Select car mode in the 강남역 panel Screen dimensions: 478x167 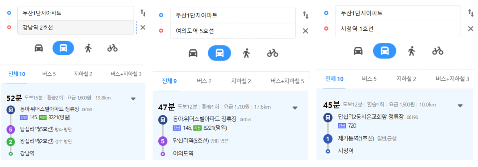click(39, 48)
